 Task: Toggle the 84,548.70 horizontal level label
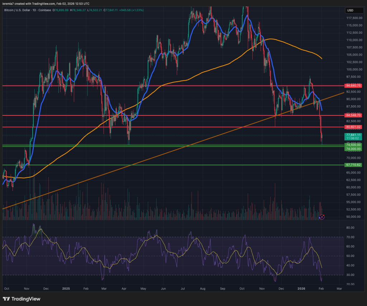point(354,115)
